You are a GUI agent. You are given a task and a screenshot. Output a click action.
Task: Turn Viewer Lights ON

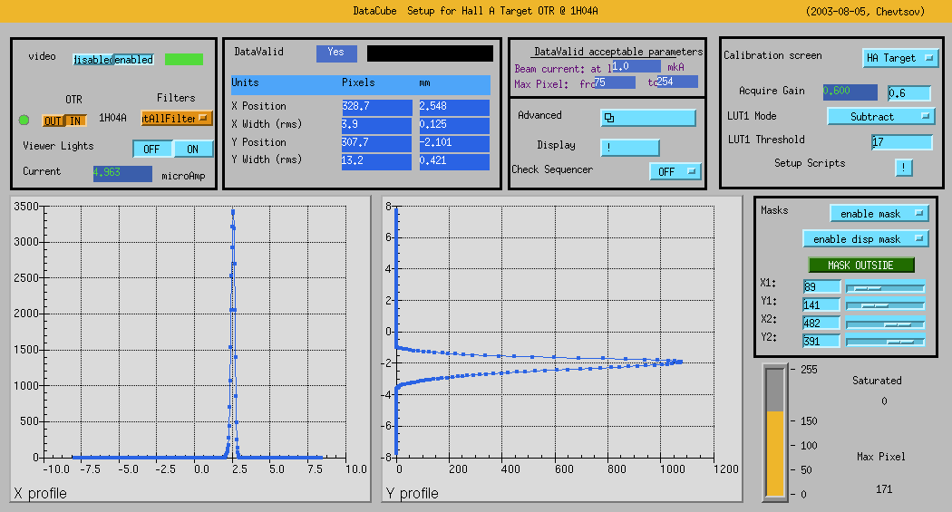[x=193, y=150]
